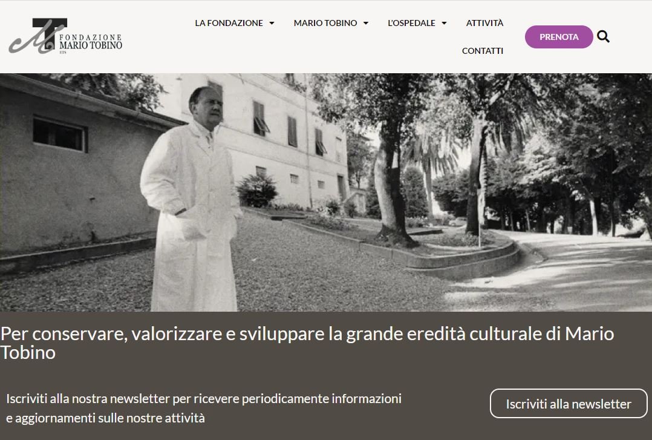The image size is (652, 440).
Task: Click the hero photo of Mario Tobino
Action: [x=326, y=192]
